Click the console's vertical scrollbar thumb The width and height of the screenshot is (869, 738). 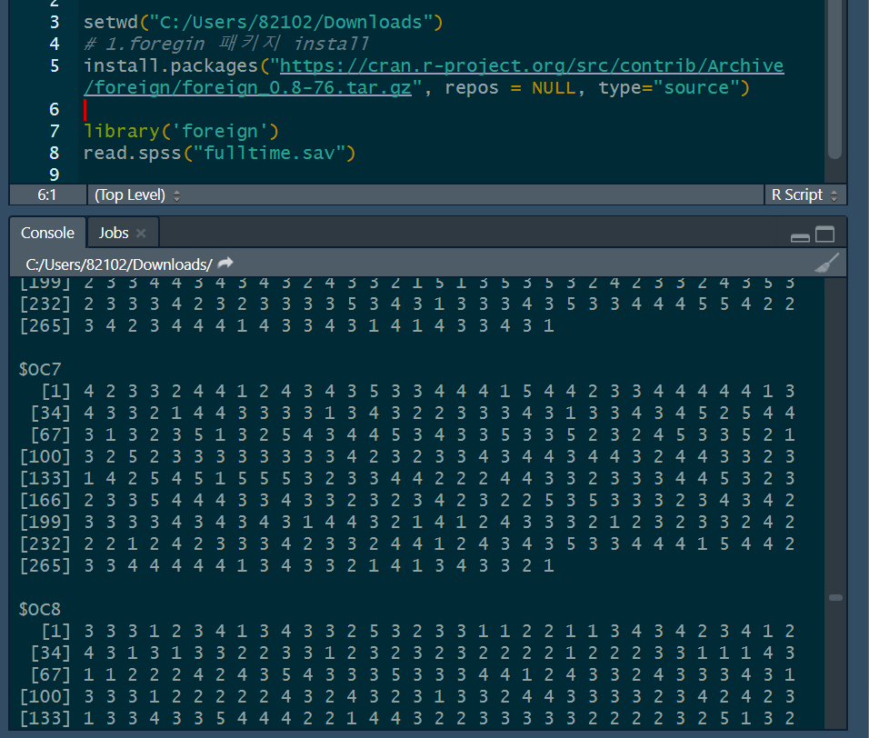tap(835, 597)
